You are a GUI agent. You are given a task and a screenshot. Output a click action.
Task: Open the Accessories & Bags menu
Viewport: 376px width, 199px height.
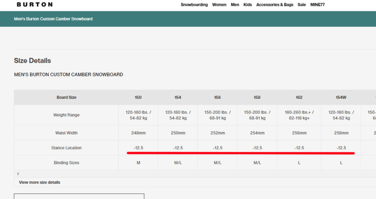point(275,4)
